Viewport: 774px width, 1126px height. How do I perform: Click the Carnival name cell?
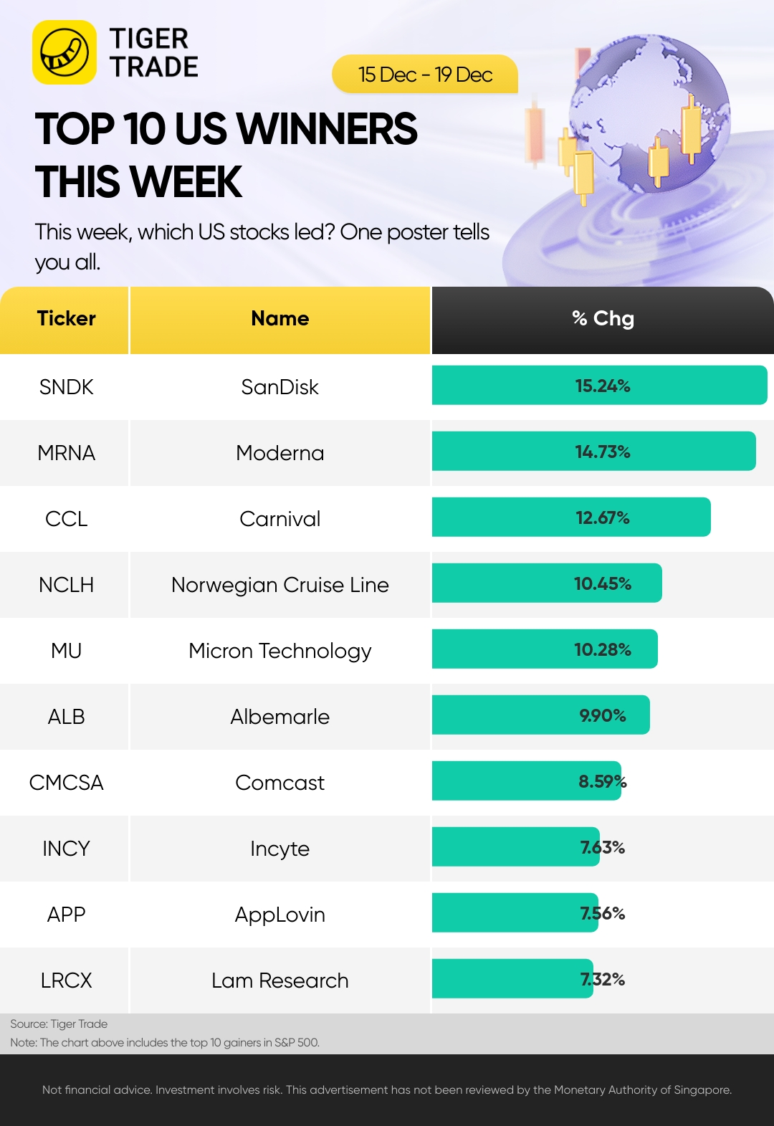click(279, 519)
